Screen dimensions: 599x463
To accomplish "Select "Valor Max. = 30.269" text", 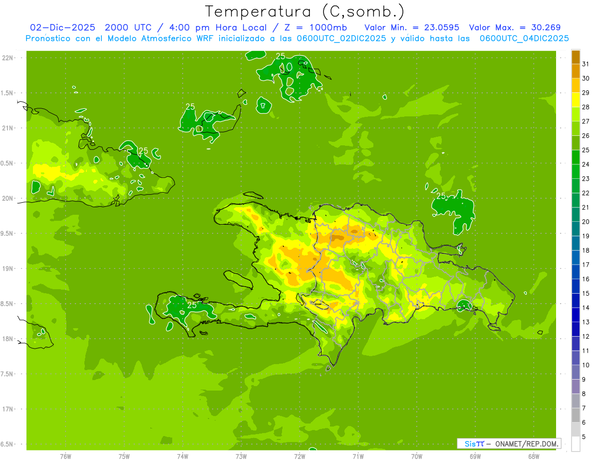I will coord(514,27).
